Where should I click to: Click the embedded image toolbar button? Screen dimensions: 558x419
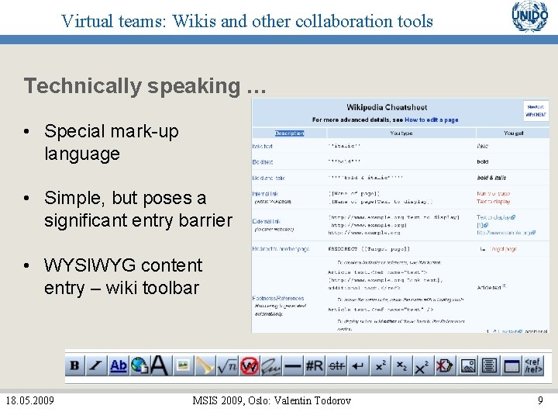(x=183, y=365)
